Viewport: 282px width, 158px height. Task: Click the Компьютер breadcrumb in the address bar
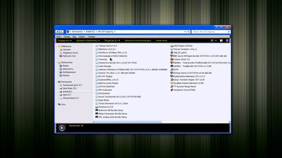tap(78, 32)
